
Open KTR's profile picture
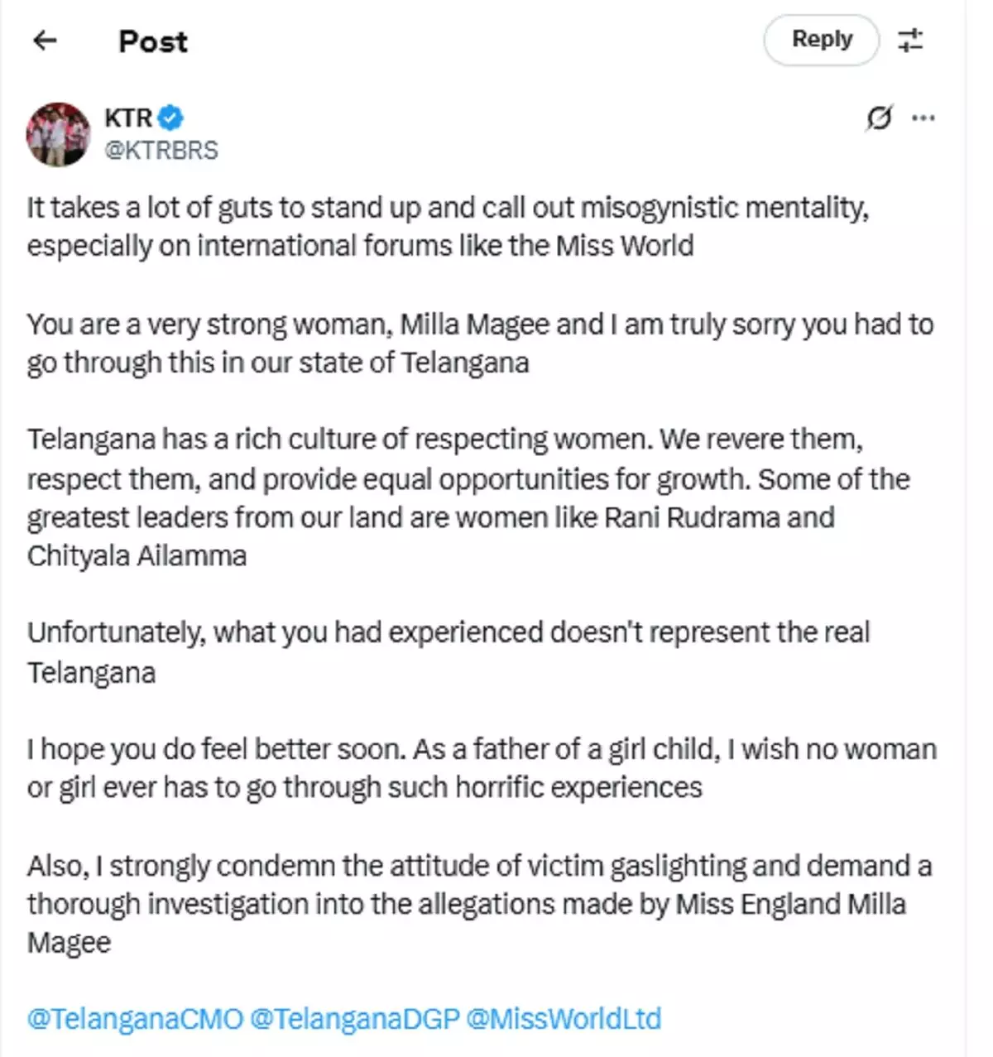coord(58,134)
